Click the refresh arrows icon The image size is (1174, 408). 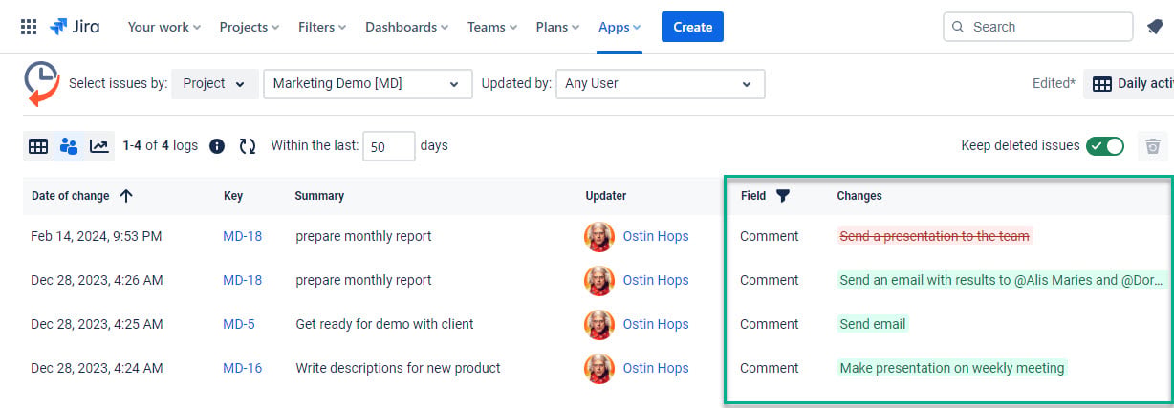click(248, 146)
